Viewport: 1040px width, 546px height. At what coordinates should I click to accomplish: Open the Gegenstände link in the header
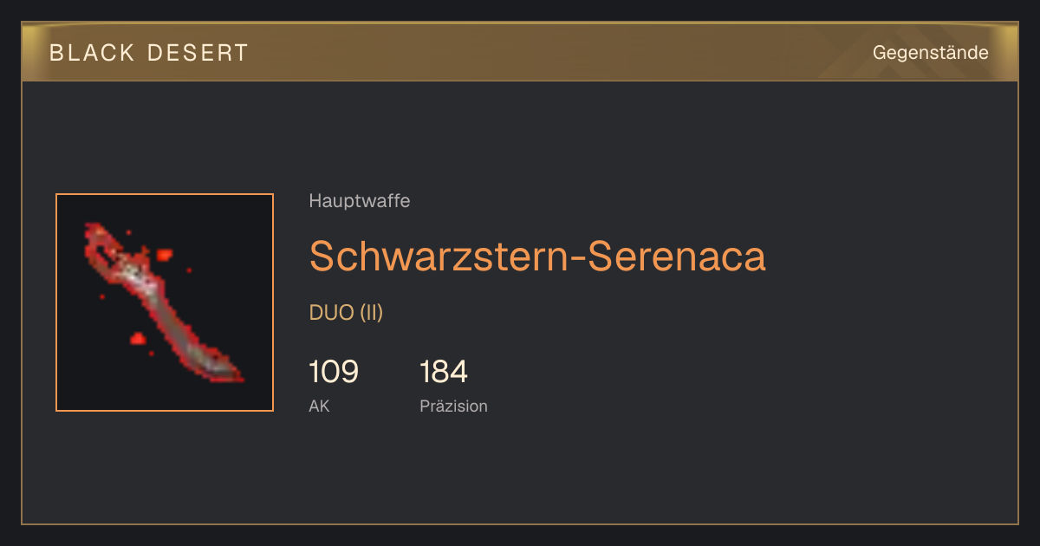click(x=930, y=52)
